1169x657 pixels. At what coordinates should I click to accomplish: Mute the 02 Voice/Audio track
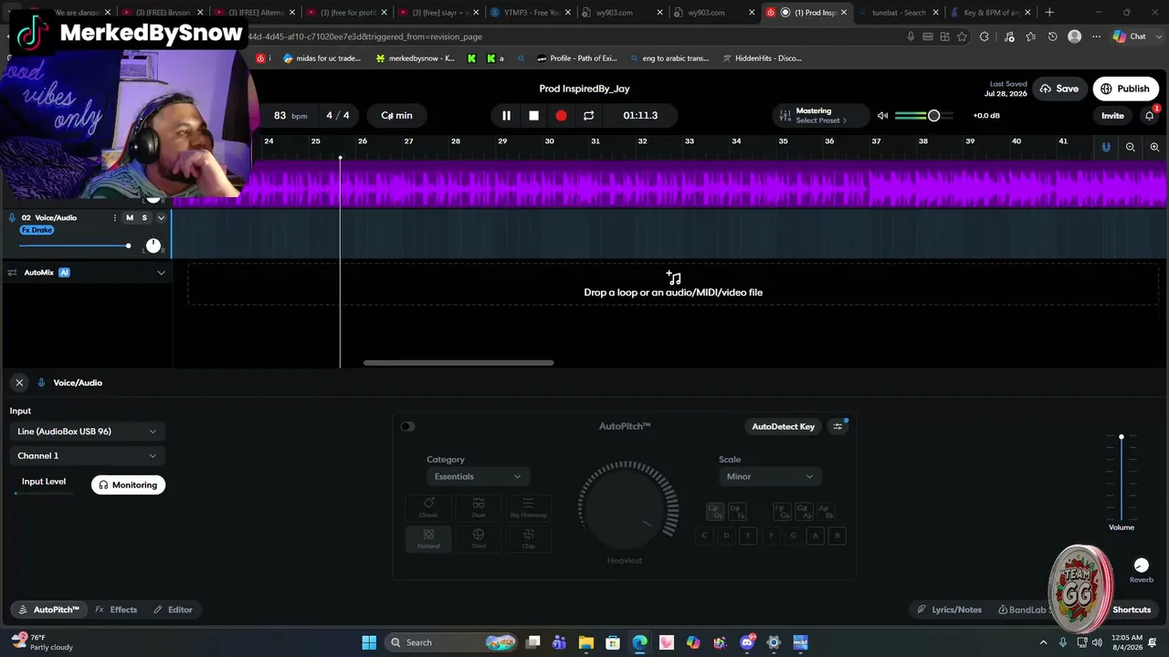click(x=130, y=218)
